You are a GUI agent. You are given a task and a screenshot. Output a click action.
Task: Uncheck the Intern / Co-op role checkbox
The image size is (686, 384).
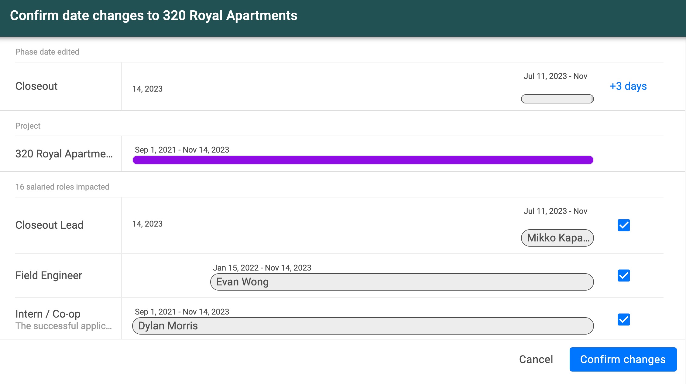coord(624,319)
